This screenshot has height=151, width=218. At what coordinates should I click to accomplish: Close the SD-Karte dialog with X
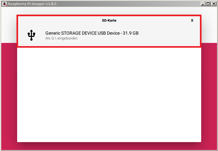tap(192, 20)
